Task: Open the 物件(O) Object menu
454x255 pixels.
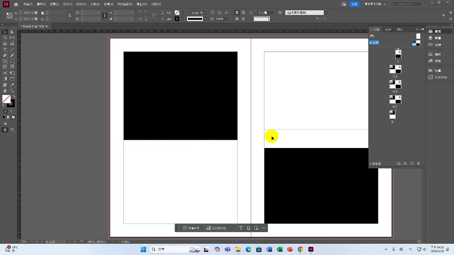Action: [x=81, y=4]
